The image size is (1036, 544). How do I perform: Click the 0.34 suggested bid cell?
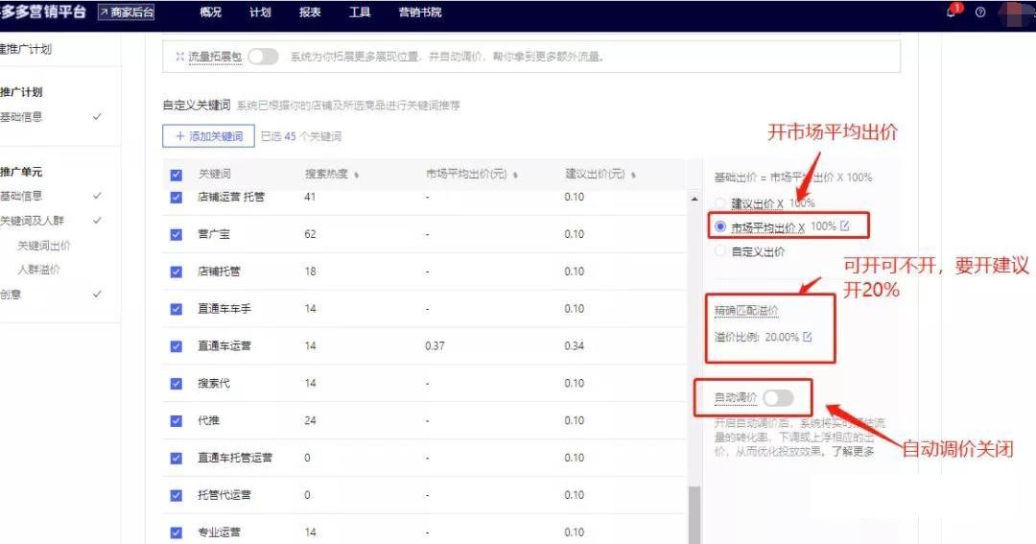[575, 345]
